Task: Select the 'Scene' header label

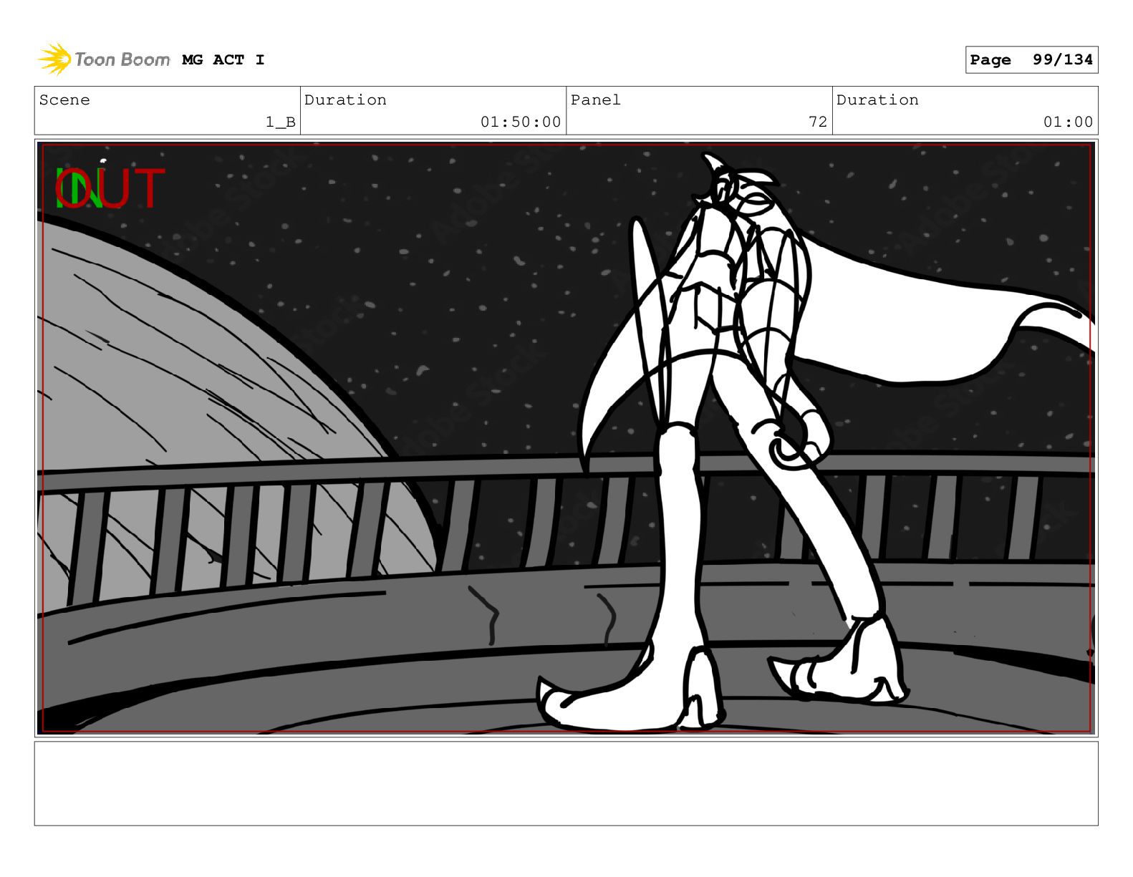Action: click(64, 100)
